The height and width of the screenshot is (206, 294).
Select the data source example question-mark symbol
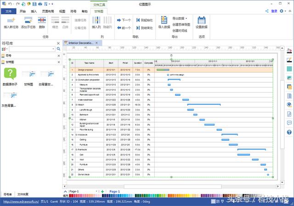(x=10, y=73)
